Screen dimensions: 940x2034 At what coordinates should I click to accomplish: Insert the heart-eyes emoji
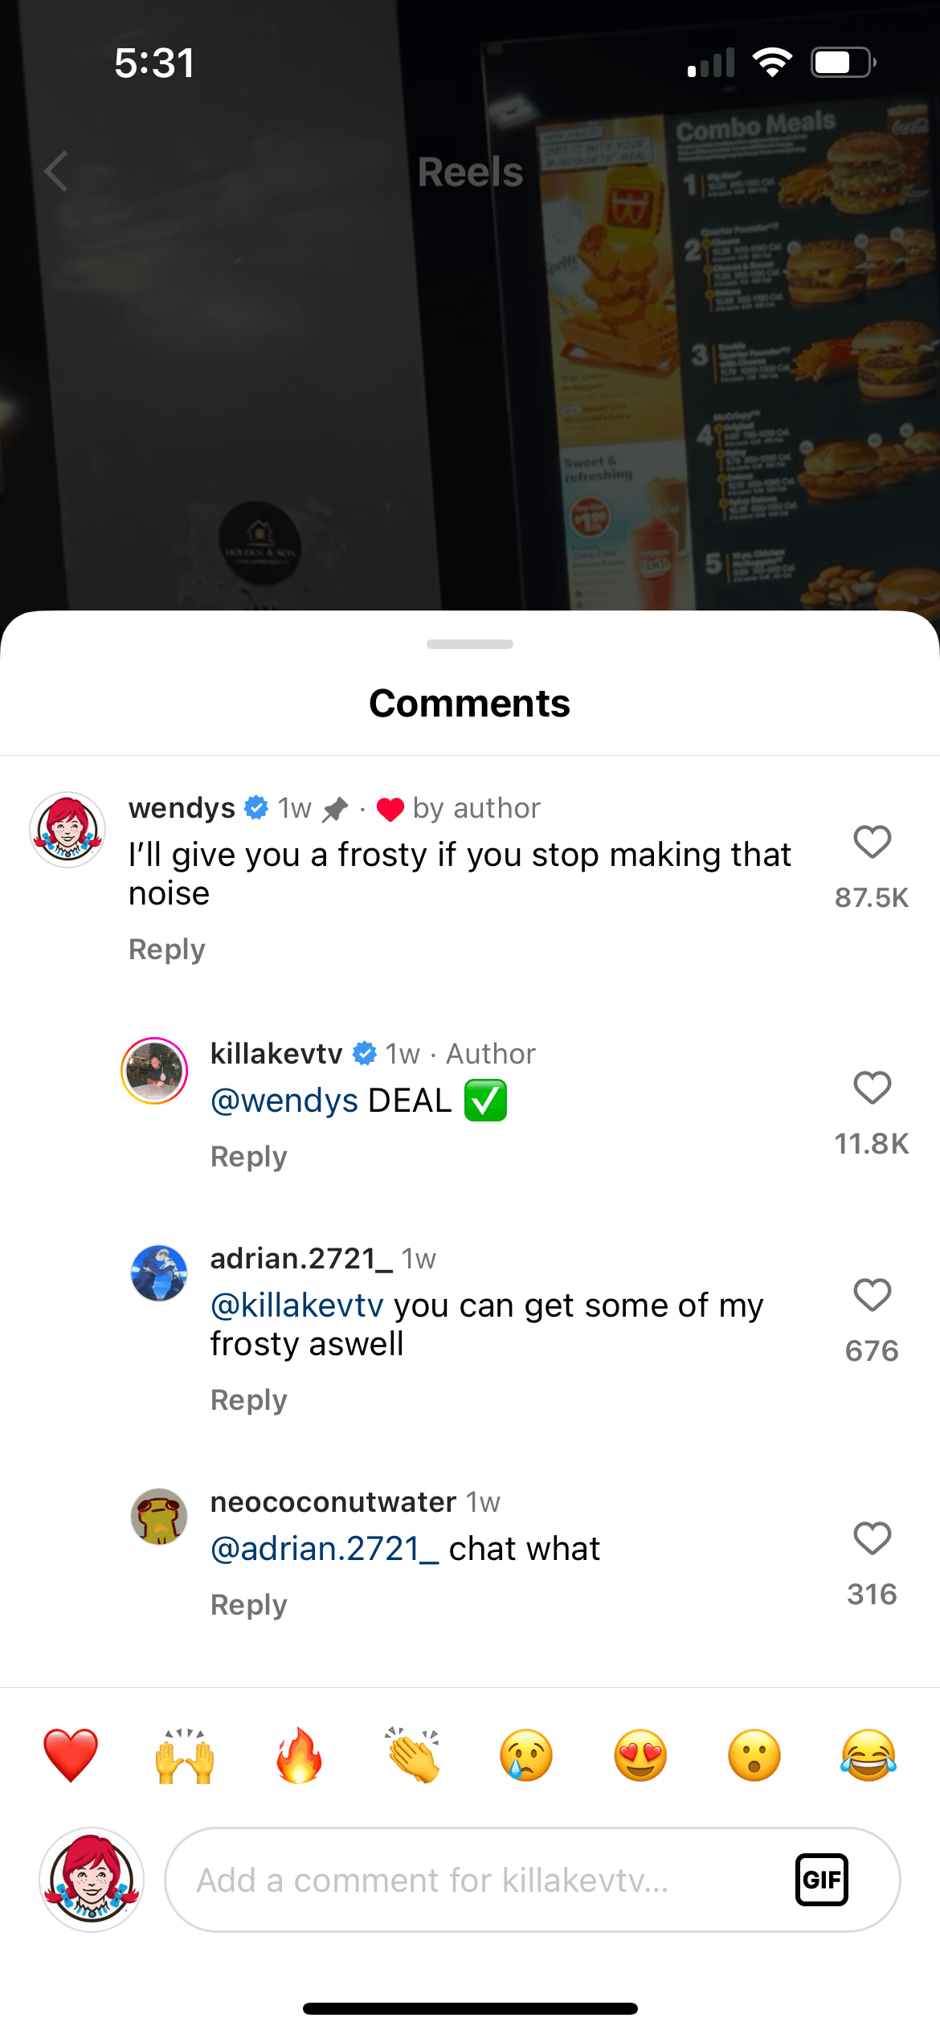pos(640,1755)
